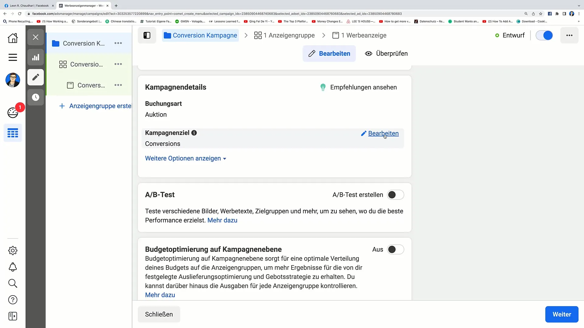Open Datenschutz bookmark in bookmarks bar
Viewport: 584px width, 328px height.
point(429,21)
